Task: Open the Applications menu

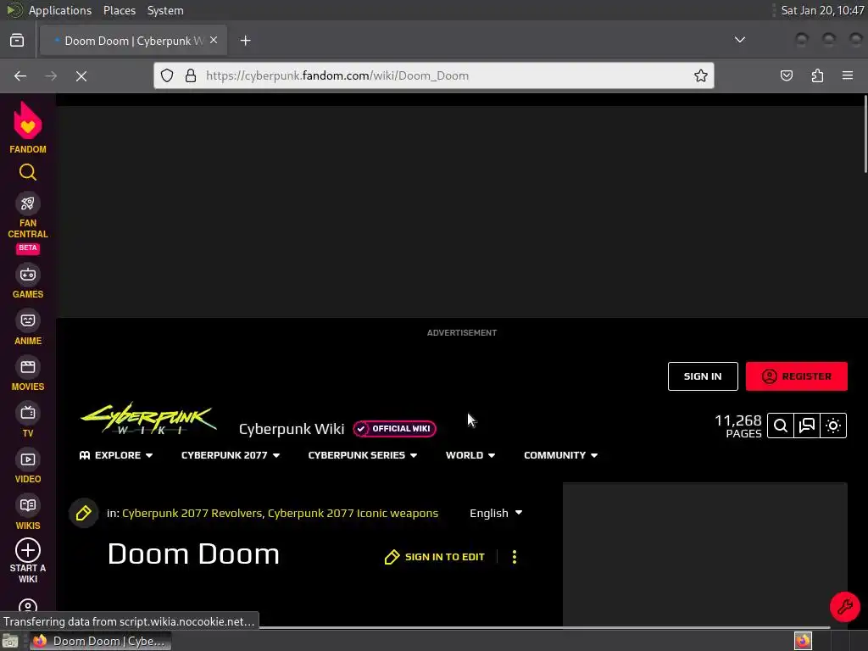Action: coord(60,10)
